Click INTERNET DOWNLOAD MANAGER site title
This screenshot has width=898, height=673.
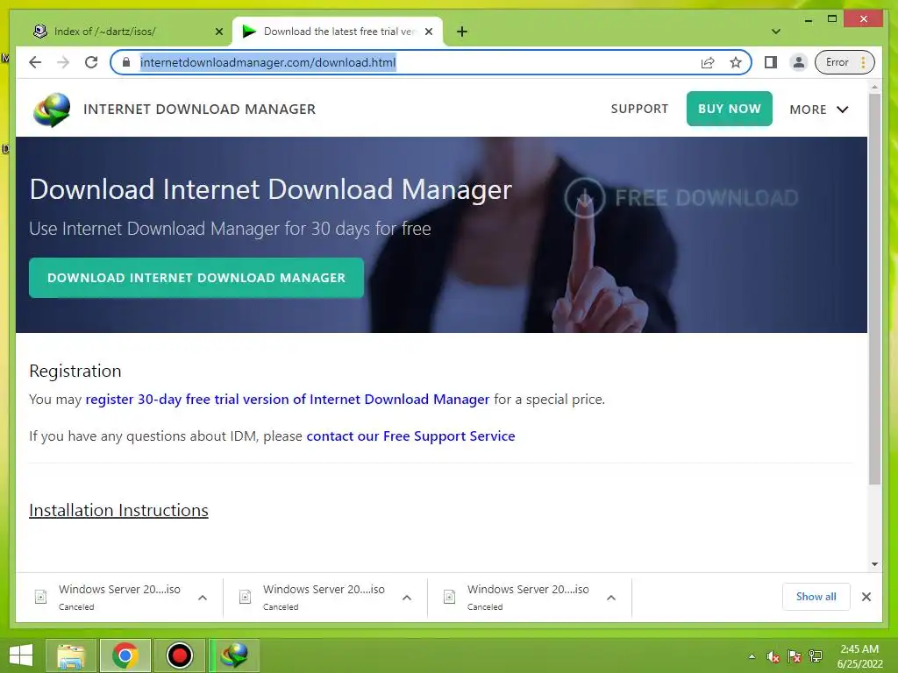pyautogui.click(x=199, y=110)
